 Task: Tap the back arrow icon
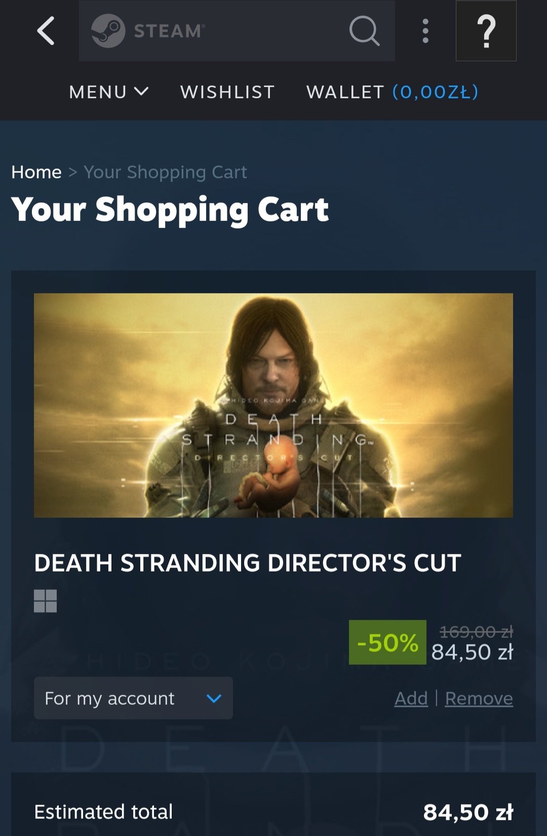click(46, 31)
